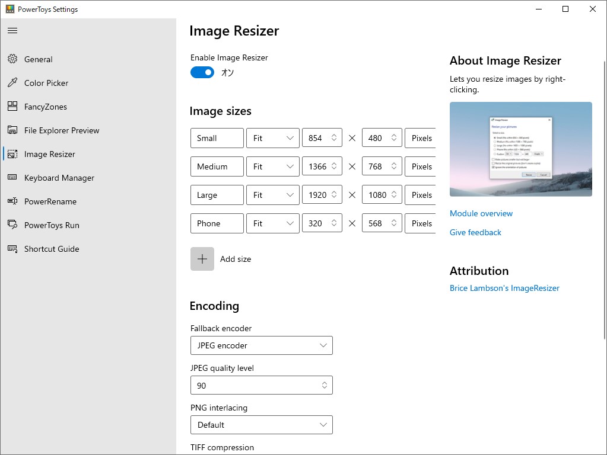Image resolution: width=607 pixels, height=455 pixels.
Task: Open Fit dropdown for Phone size
Action: [x=273, y=223]
